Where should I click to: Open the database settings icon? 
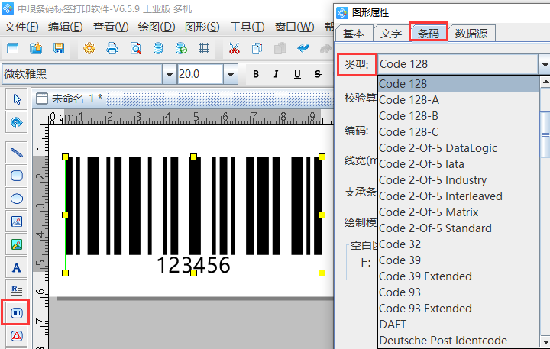tap(158, 48)
